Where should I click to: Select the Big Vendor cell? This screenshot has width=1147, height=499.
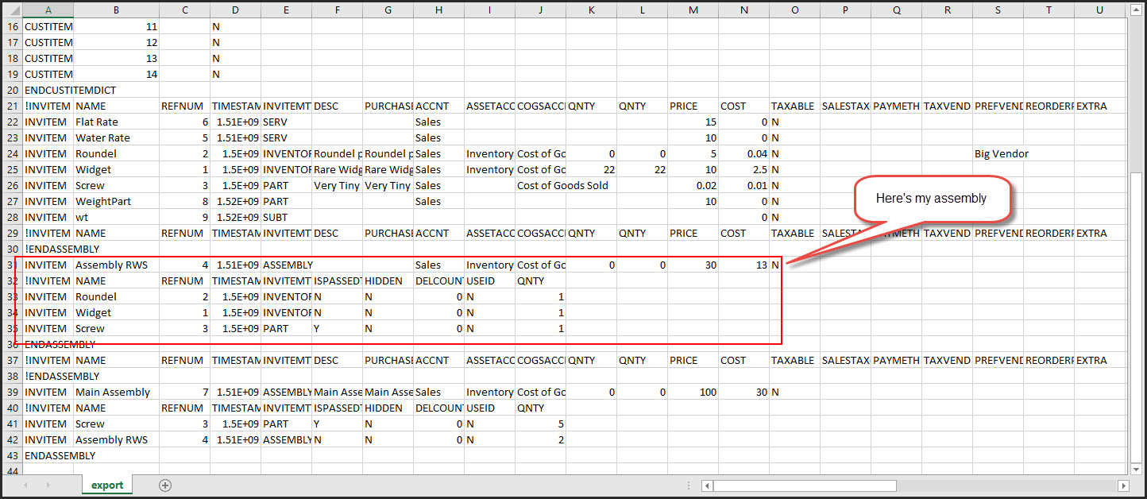[x=998, y=153]
